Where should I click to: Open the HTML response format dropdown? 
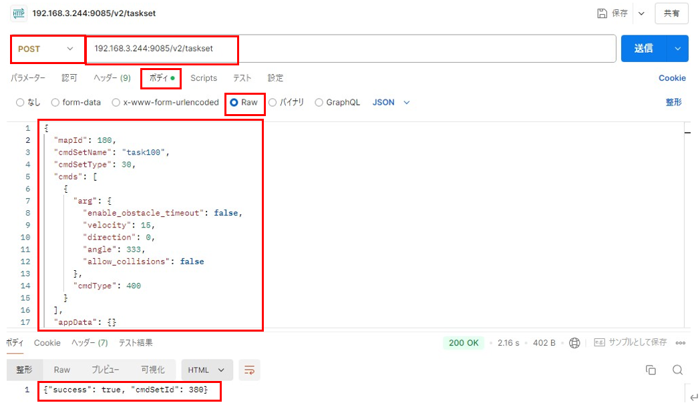[207, 370]
